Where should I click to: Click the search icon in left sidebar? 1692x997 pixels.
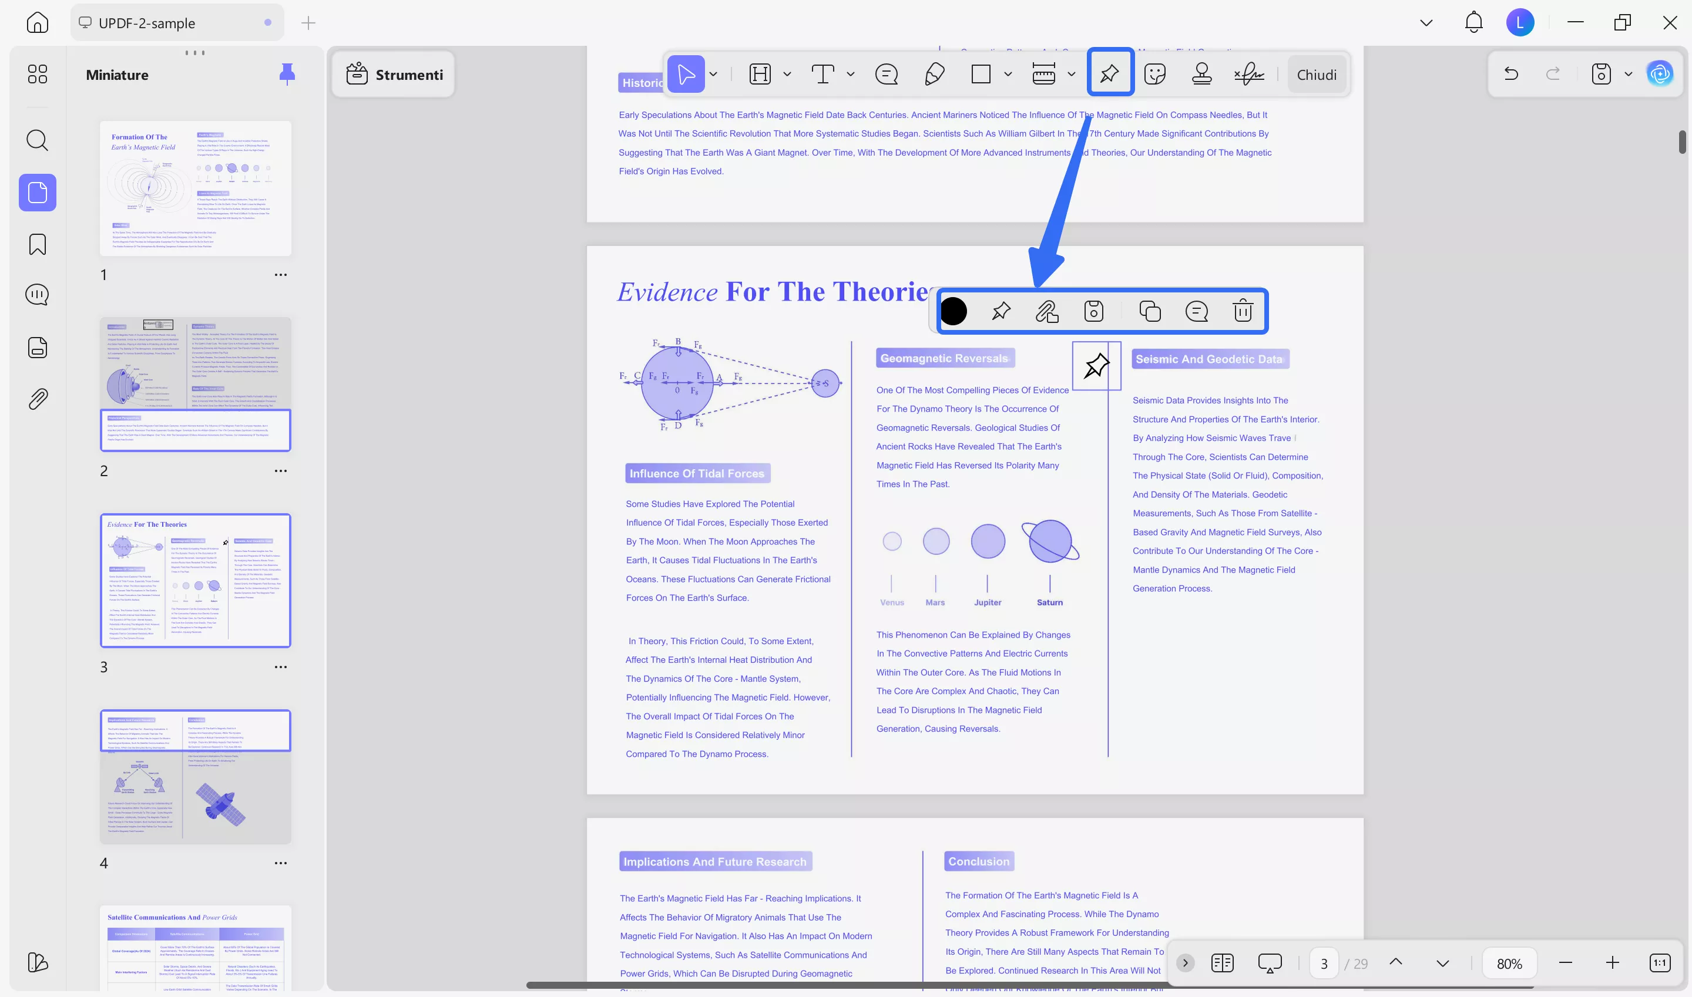point(38,140)
